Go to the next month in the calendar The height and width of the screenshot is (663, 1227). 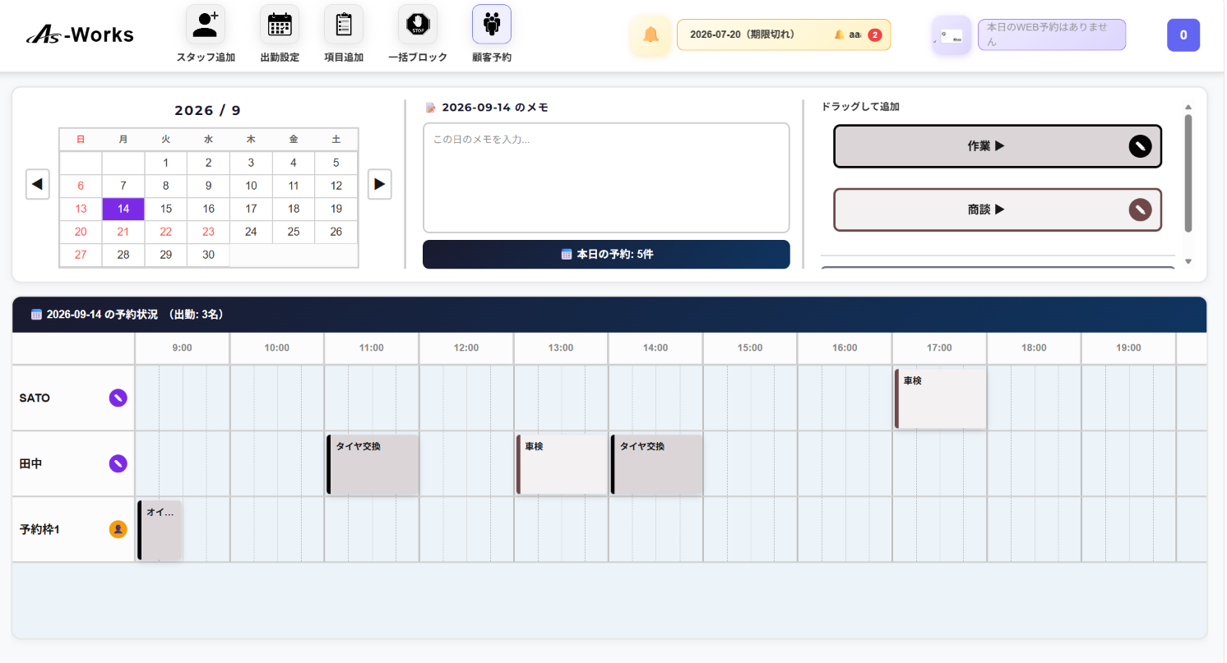379,184
